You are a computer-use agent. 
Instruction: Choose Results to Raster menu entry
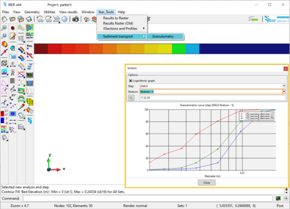point(116,18)
